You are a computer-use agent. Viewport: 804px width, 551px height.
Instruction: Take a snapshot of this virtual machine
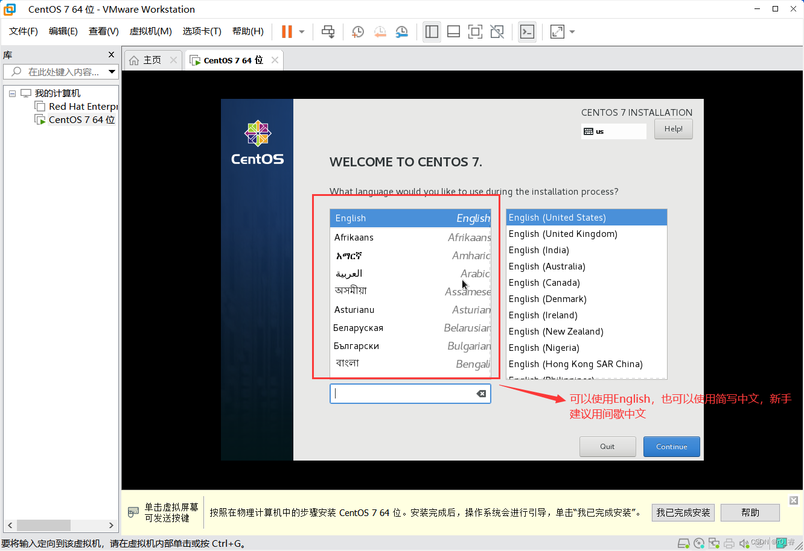(x=358, y=32)
